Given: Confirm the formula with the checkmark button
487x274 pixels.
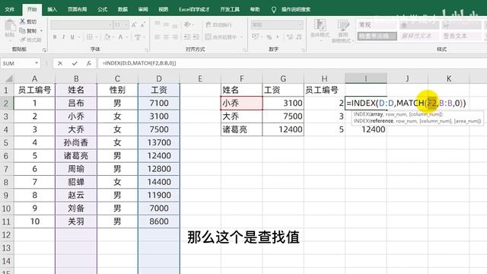Looking at the screenshot, I should [75, 63].
